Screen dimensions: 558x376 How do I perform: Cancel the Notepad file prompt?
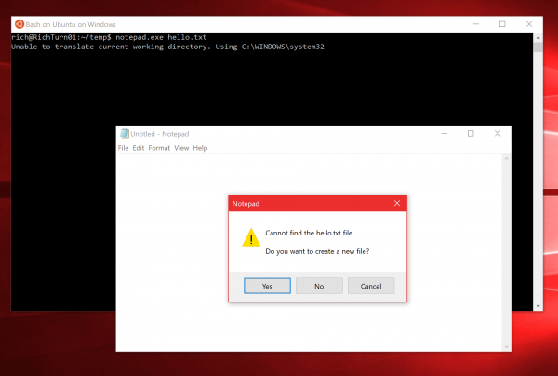(371, 286)
